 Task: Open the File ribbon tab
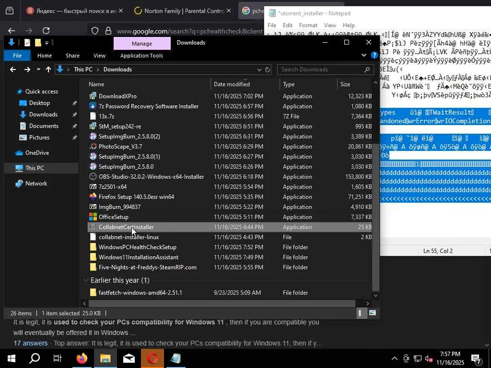pos(17,56)
